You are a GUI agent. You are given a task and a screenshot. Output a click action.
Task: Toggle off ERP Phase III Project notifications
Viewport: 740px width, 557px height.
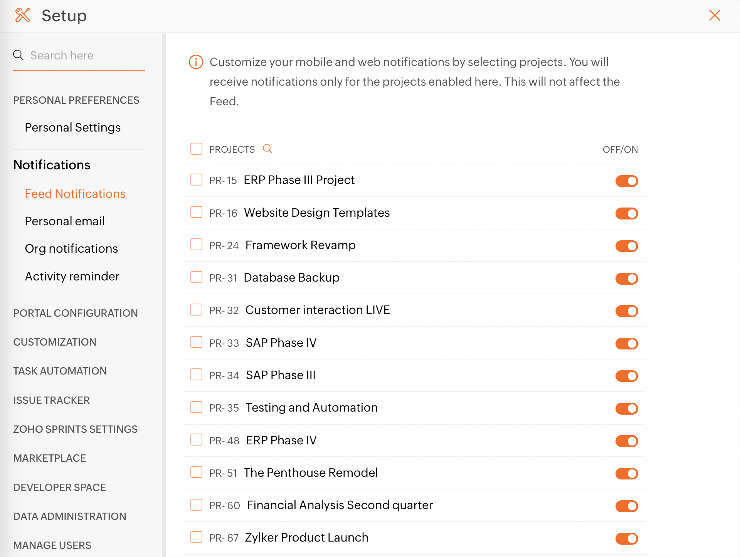pyautogui.click(x=626, y=181)
